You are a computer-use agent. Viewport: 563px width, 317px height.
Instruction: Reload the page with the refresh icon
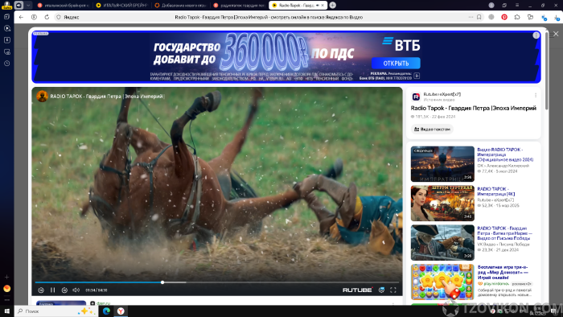coord(47,17)
